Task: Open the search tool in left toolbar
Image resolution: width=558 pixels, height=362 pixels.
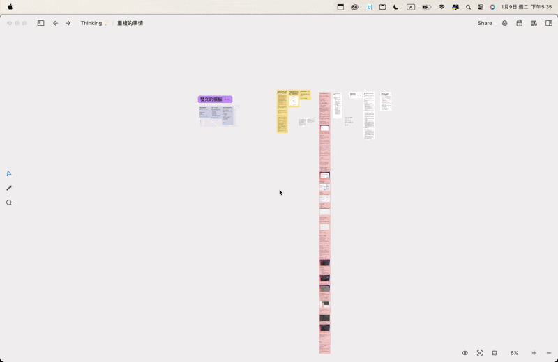Action: [x=9, y=203]
